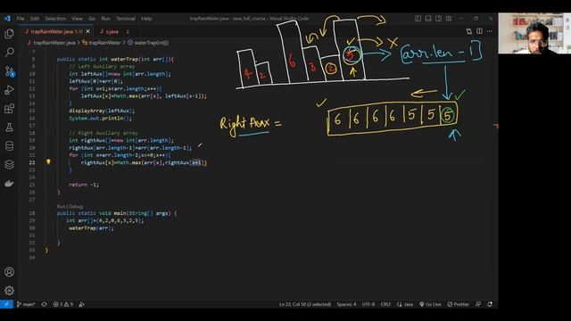The height and width of the screenshot is (321, 571).
Task: Open Customize Layout icon in title bar
Action: 449,19
